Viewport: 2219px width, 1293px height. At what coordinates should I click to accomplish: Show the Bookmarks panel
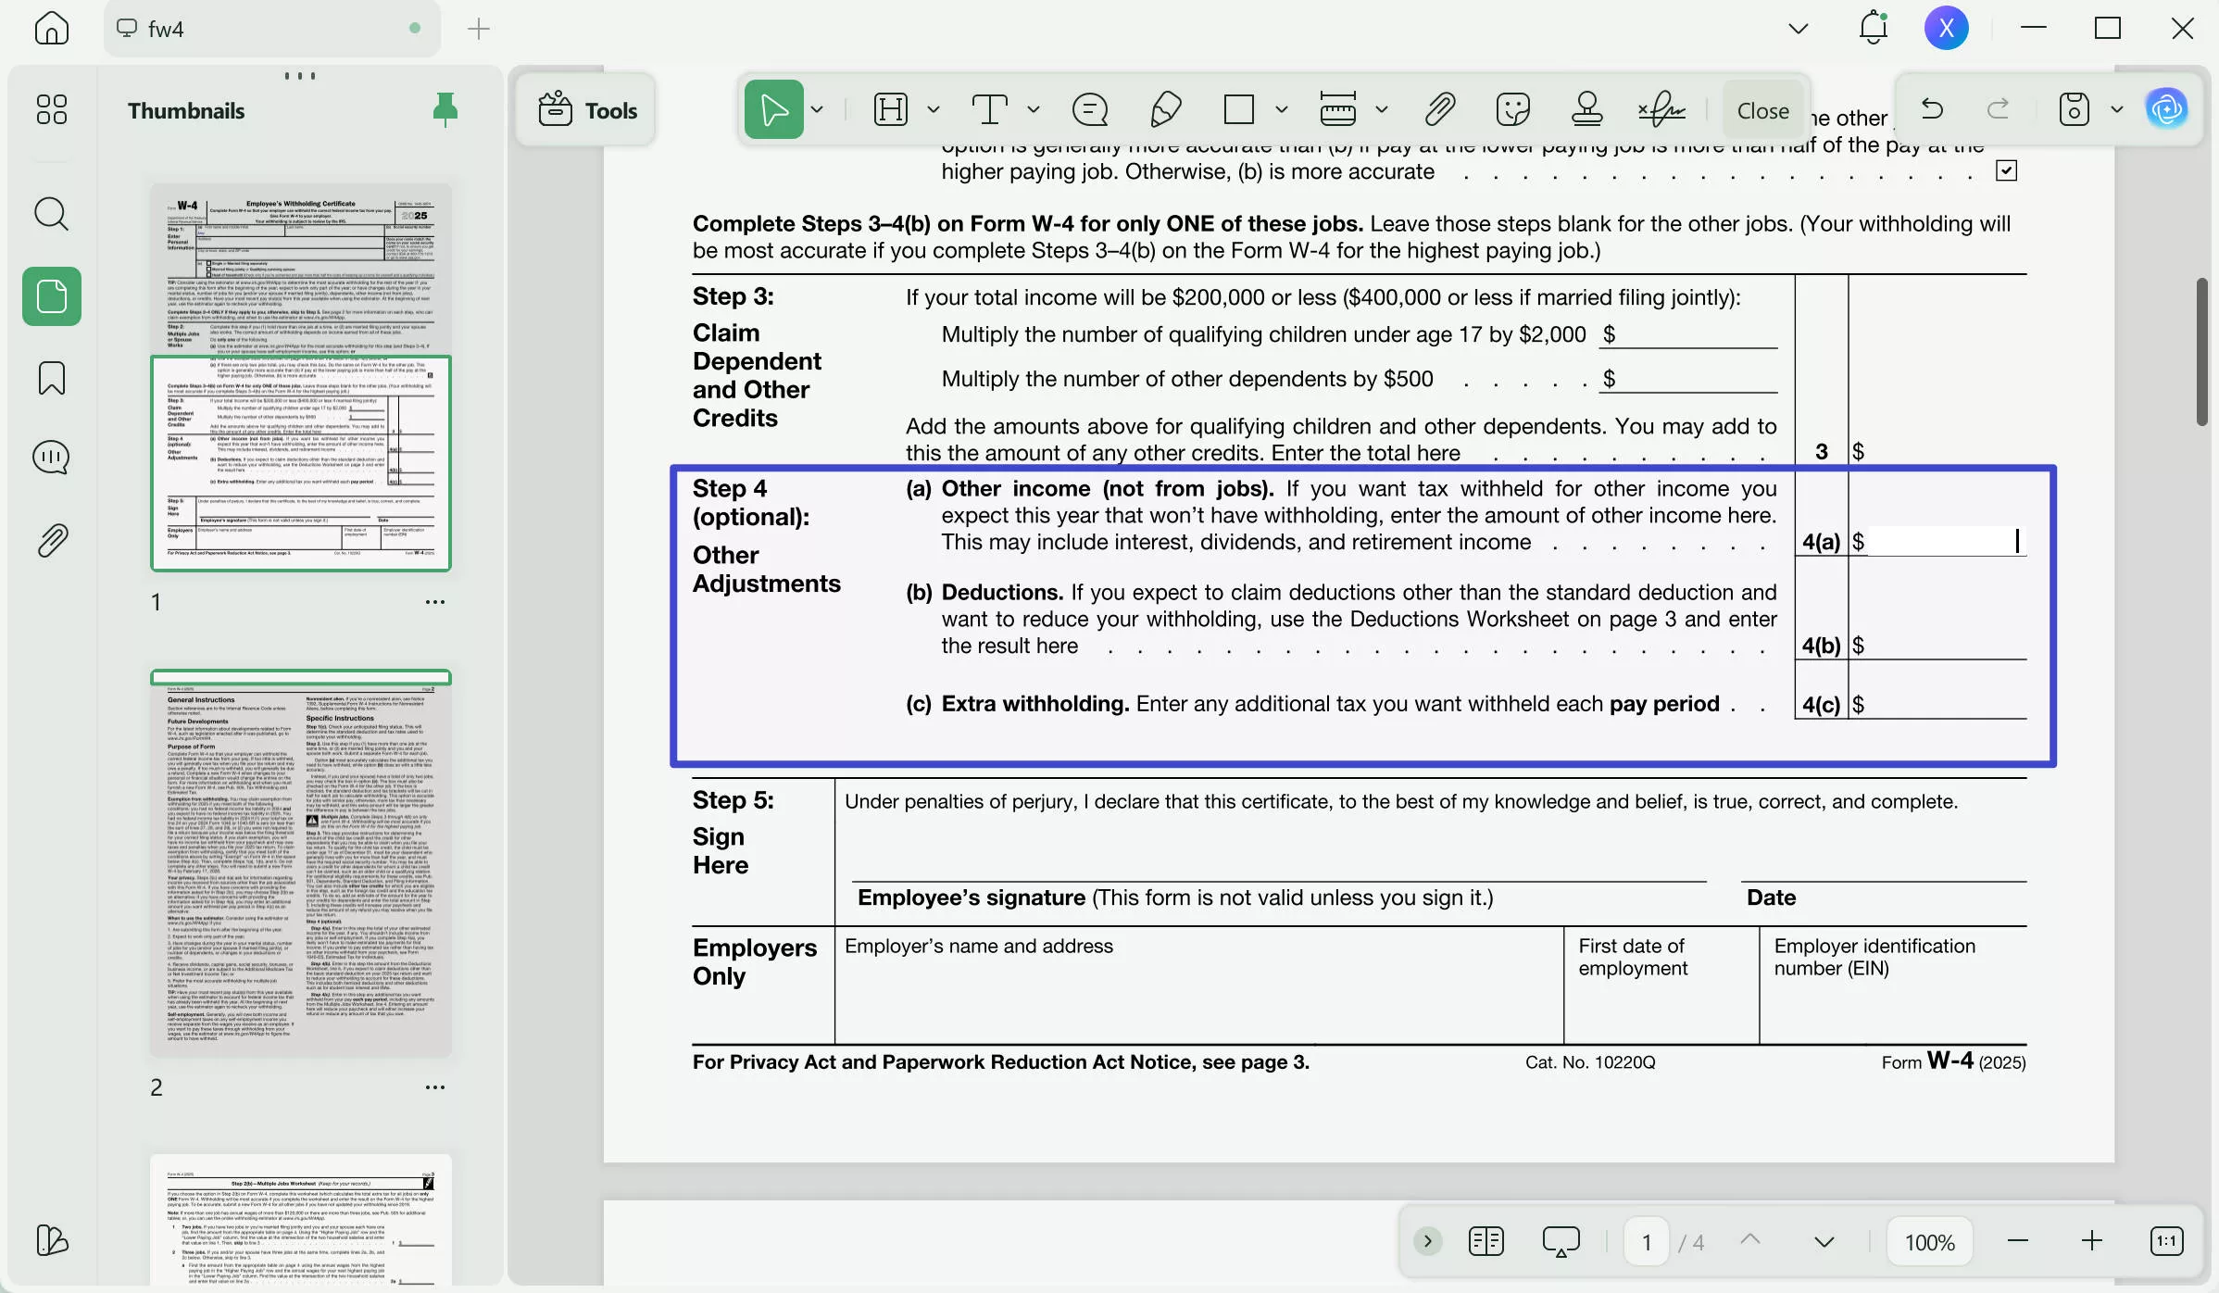[51, 378]
